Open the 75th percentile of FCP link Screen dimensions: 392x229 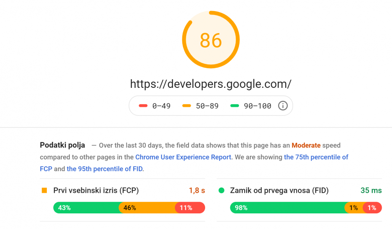tap(316, 157)
